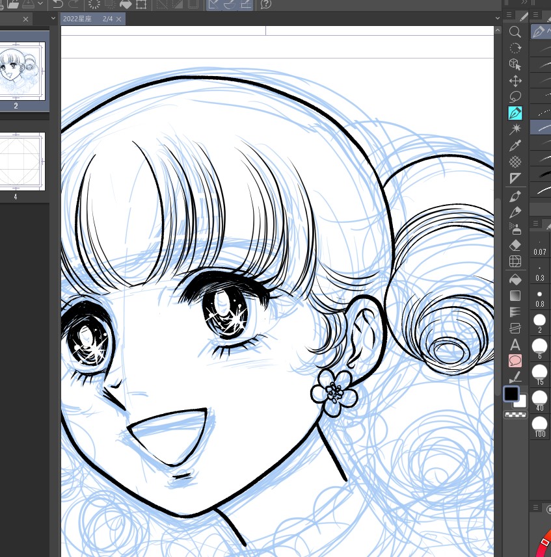Choose brush size 100
This screenshot has width=551, height=557.
click(540, 428)
